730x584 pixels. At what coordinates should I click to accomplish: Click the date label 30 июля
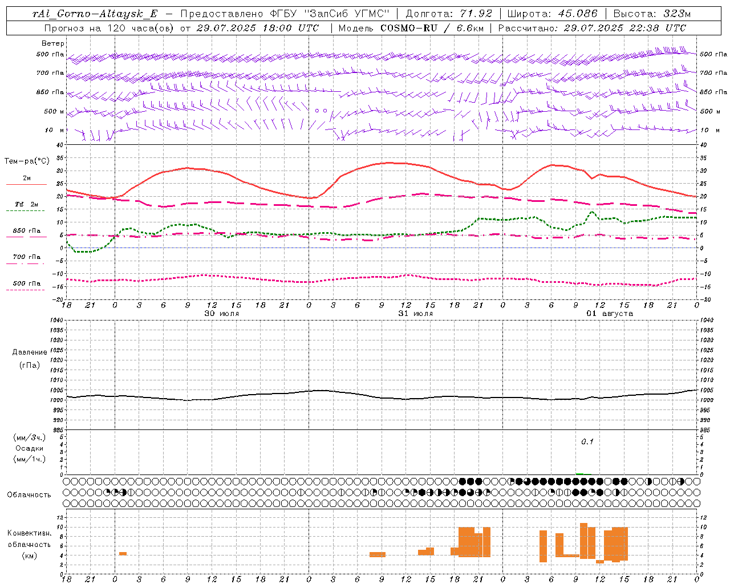(x=222, y=314)
